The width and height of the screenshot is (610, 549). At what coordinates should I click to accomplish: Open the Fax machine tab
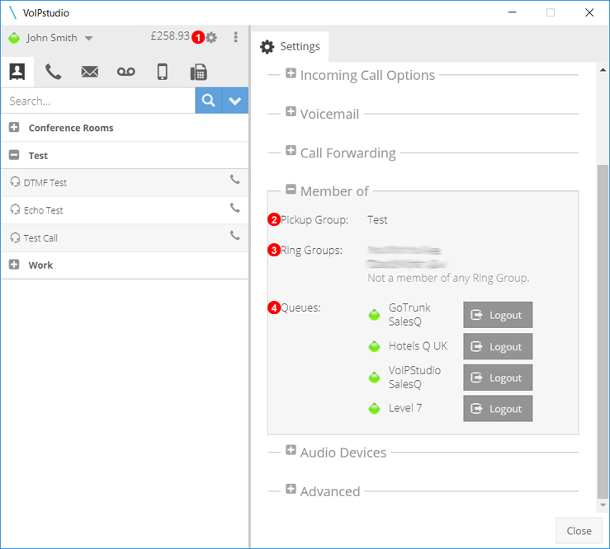point(198,73)
